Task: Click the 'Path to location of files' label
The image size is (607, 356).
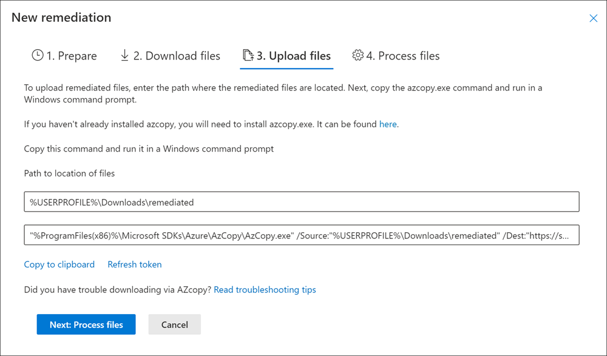Action: pos(69,173)
